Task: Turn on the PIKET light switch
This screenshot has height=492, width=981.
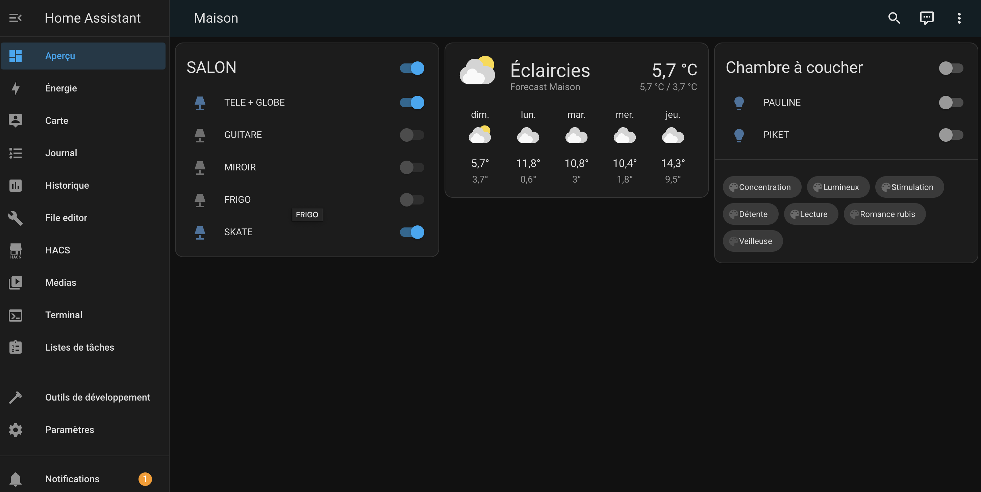Action: tap(951, 135)
